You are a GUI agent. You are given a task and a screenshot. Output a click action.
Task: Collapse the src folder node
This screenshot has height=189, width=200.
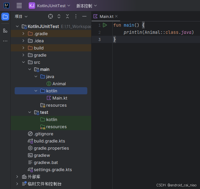coord(23,62)
